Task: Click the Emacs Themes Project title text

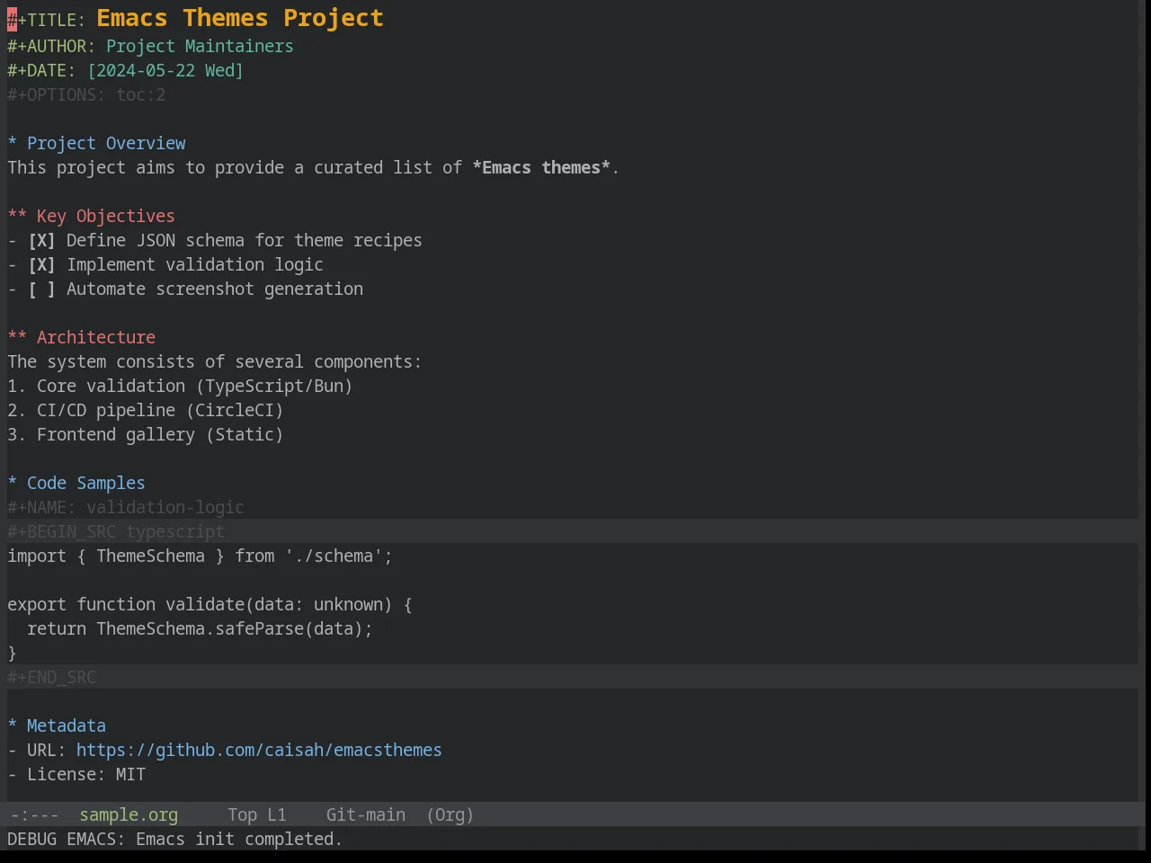Action: (x=240, y=18)
